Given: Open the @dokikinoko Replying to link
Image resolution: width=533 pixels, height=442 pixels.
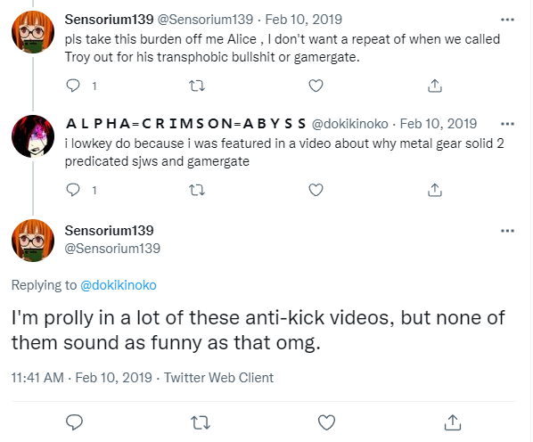Looking at the screenshot, I should (x=119, y=285).
